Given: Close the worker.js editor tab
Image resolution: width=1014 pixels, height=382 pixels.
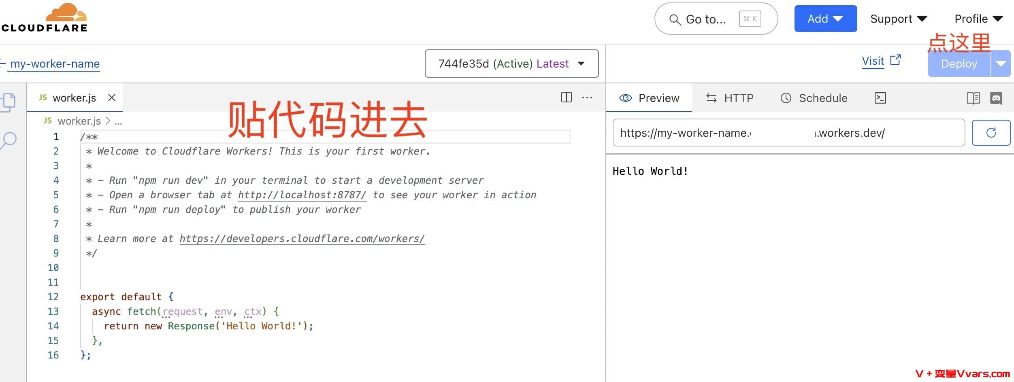Looking at the screenshot, I should coord(112,98).
